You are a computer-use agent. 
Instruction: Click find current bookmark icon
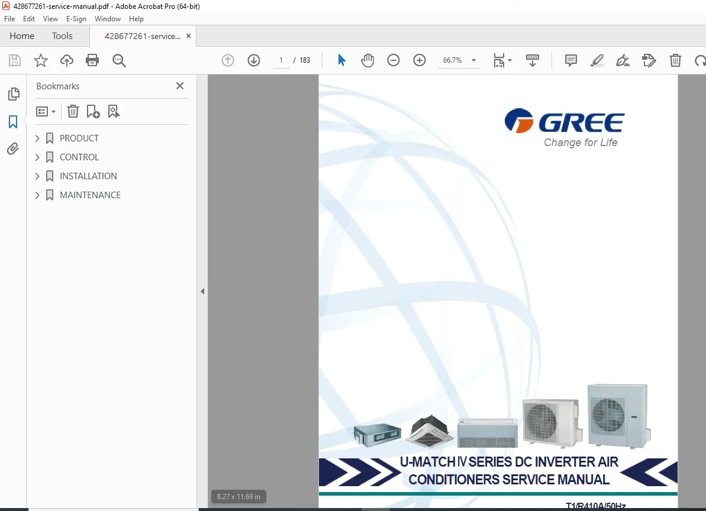coord(114,111)
